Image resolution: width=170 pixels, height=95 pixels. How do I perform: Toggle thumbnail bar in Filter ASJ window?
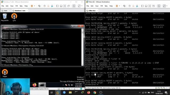(x=146, y=6)
